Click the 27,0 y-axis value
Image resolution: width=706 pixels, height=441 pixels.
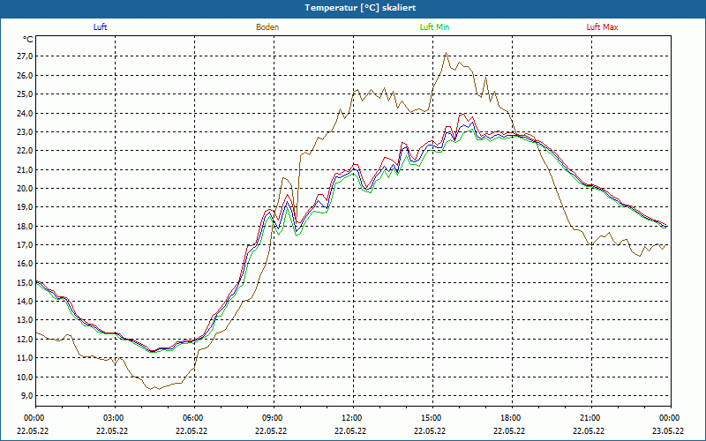pos(26,56)
